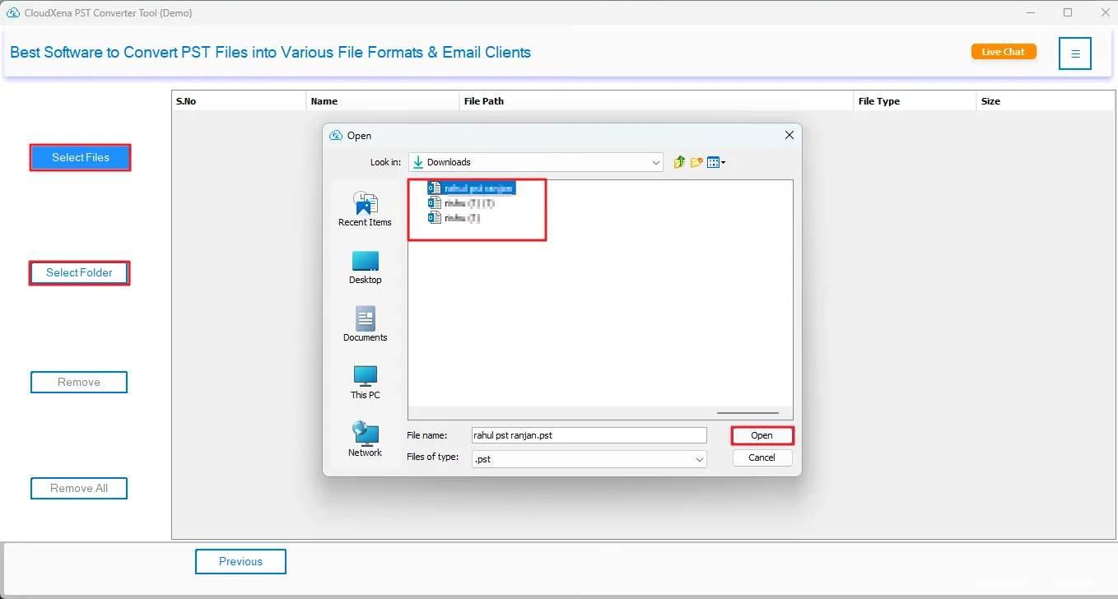Close the Open dialog with X
The image size is (1118, 599).
tap(789, 136)
